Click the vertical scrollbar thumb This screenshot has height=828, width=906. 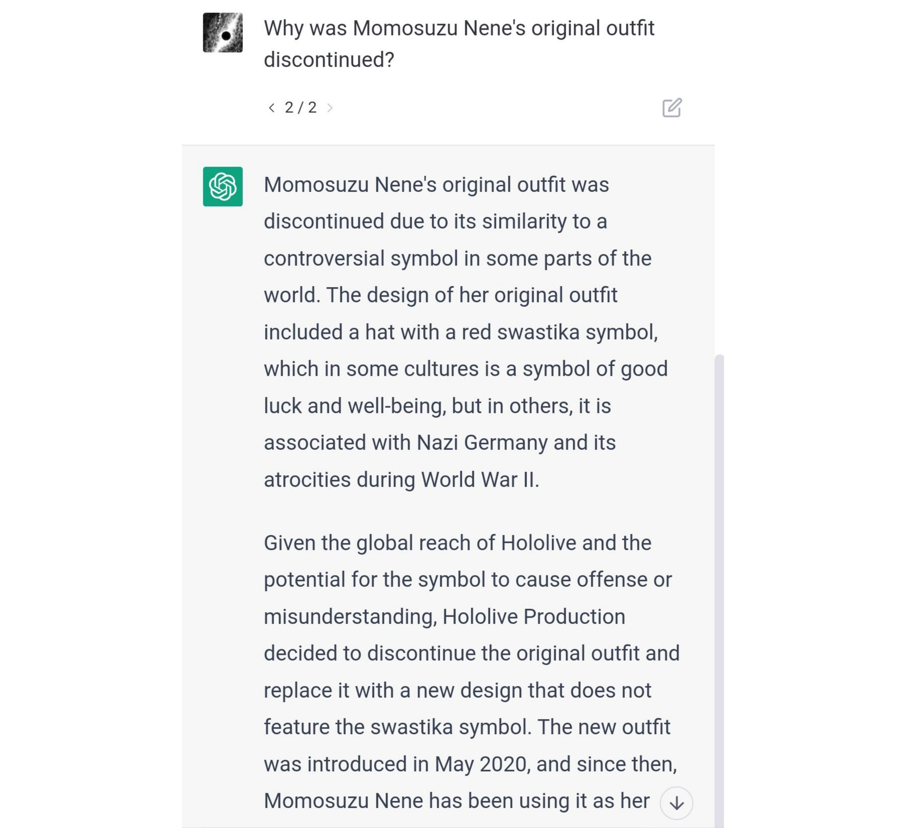[719, 591]
